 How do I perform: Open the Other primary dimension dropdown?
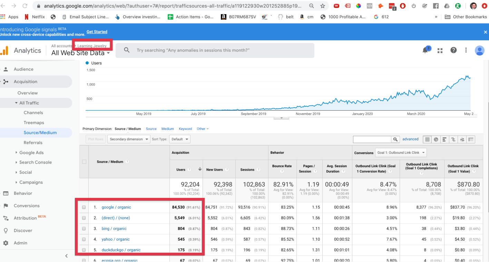[203, 129]
